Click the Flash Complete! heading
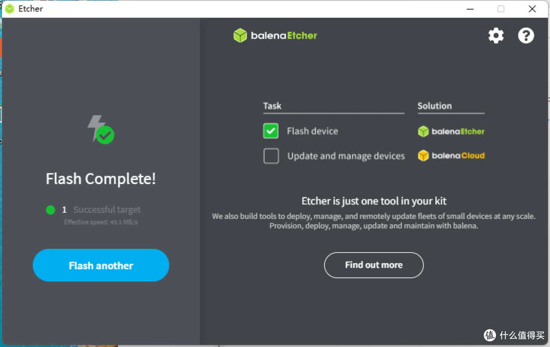The height and width of the screenshot is (347, 550). point(101,179)
